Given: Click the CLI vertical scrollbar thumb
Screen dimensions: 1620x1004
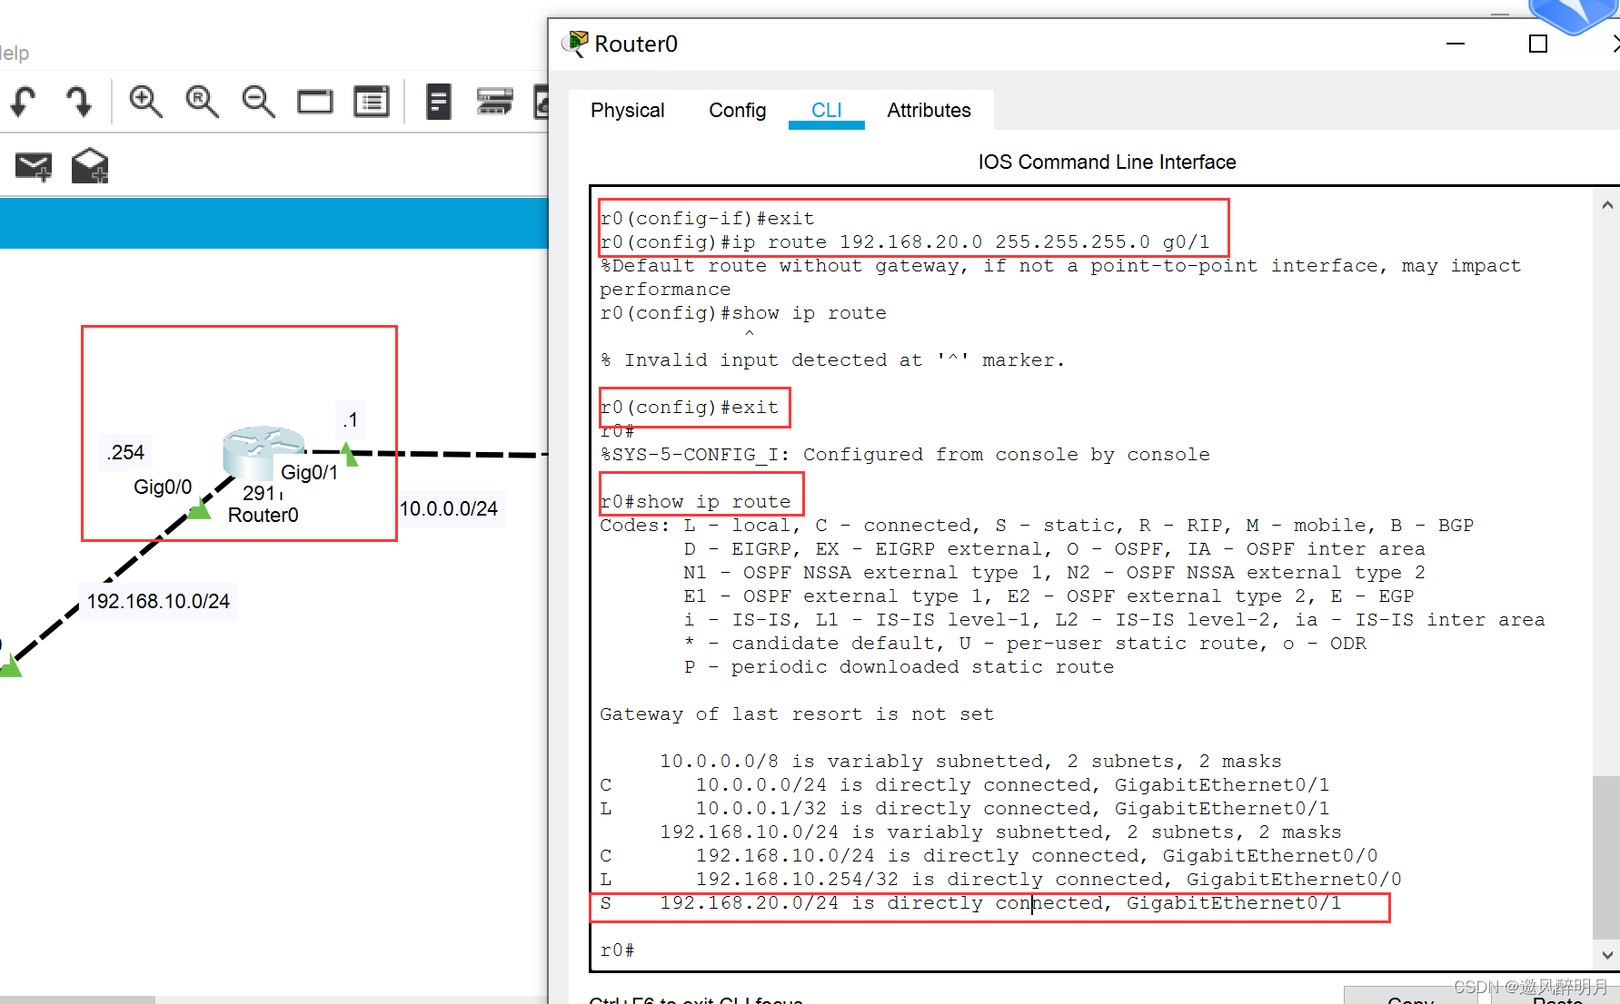Looking at the screenshot, I should tap(1606, 858).
